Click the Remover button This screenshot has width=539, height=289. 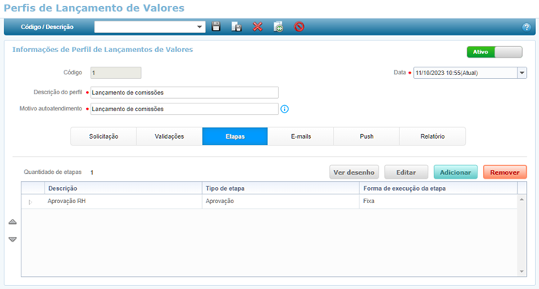(x=504, y=172)
